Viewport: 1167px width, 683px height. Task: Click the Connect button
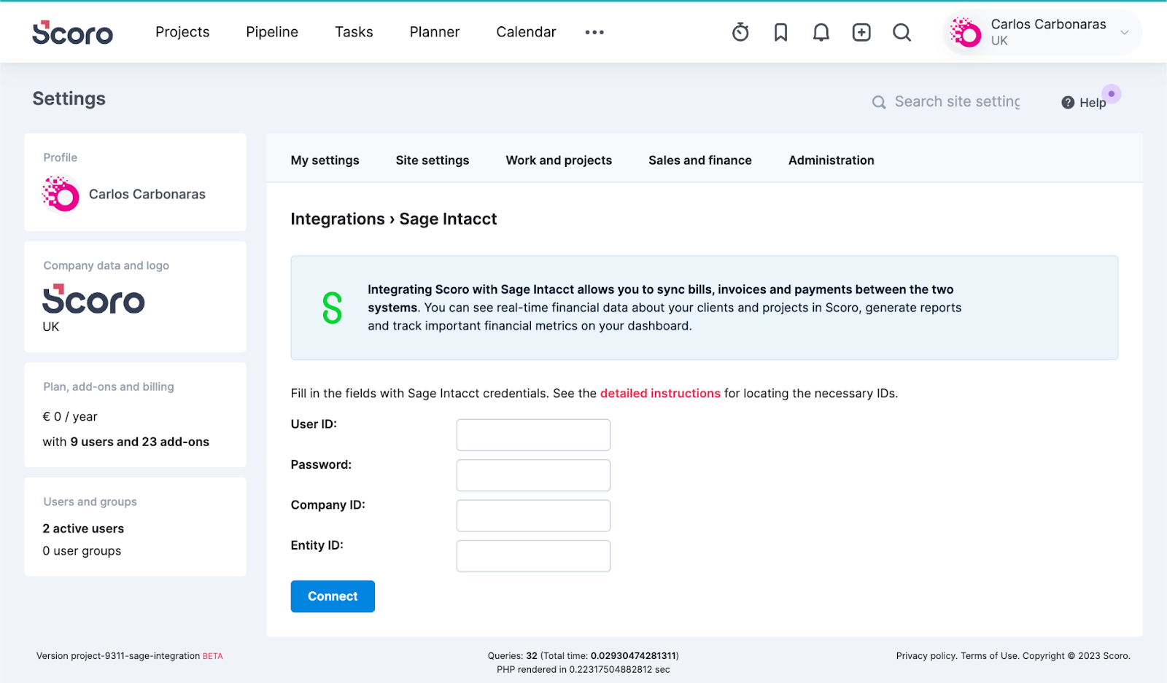point(333,596)
